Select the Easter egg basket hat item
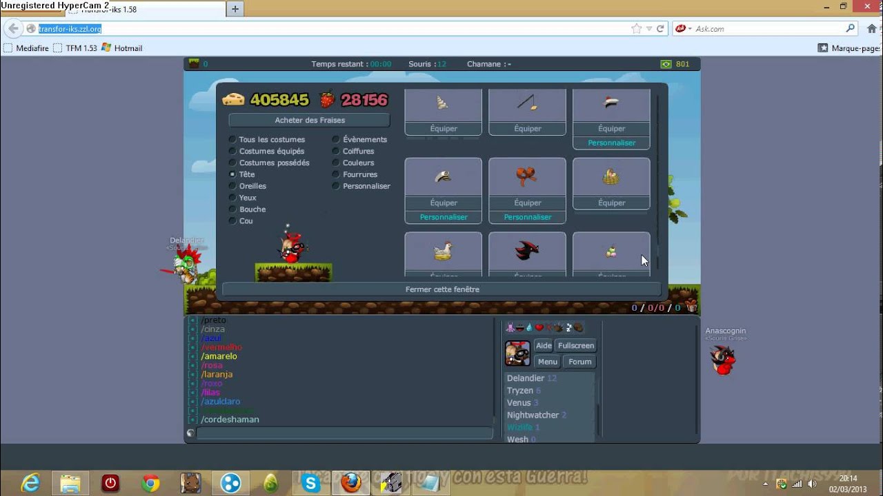The height and width of the screenshot is (496, 883). pos(611,177)
